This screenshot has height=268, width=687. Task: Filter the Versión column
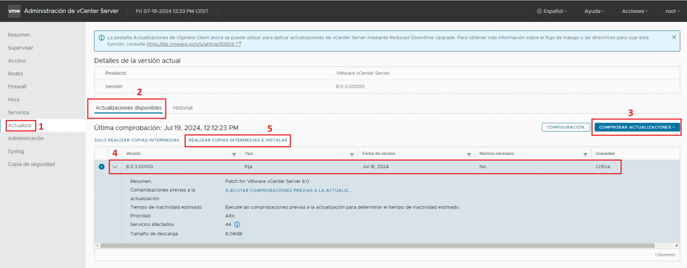[234, 154]
